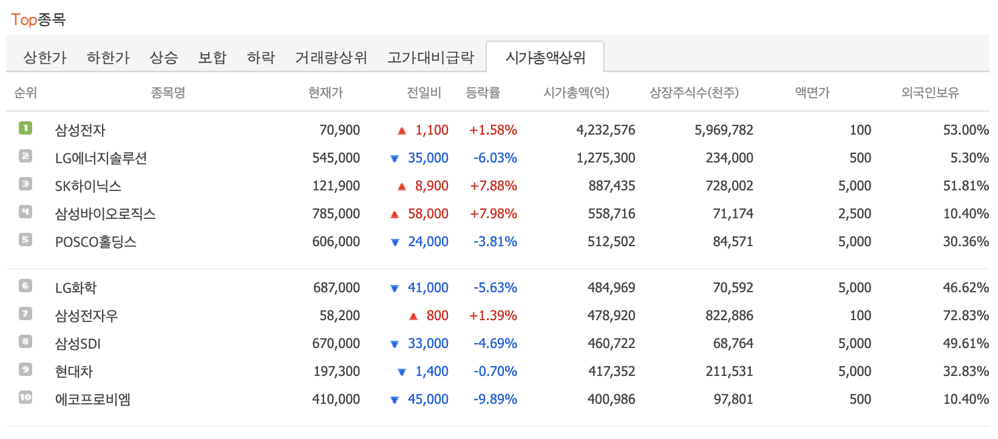Screen dimensions: 998x439
Task: Open the POSCO홀딩스 stock link
Action: tap(95, 242)
